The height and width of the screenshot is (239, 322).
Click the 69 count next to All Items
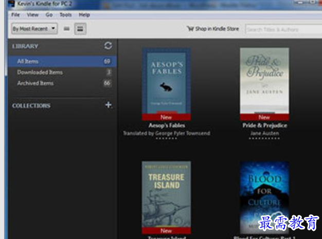[107, 61]
